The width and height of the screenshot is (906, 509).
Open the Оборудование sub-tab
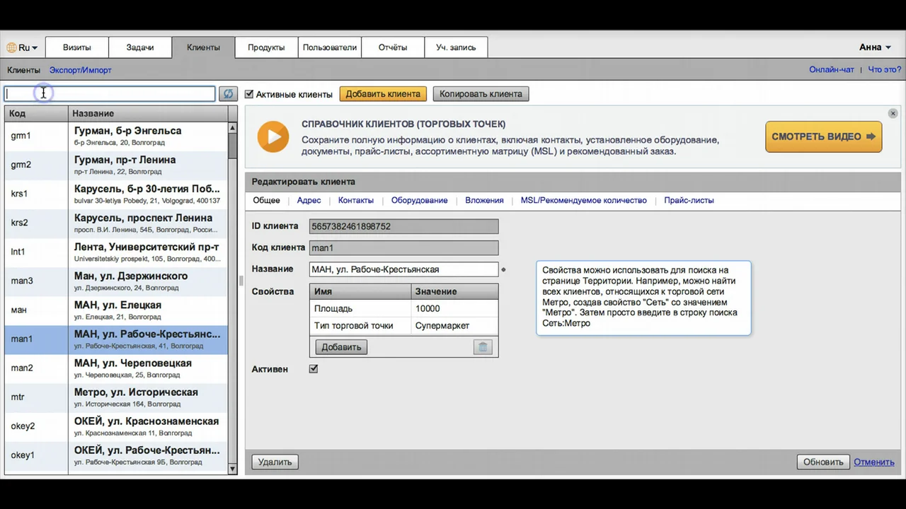(x=419, y=201)
